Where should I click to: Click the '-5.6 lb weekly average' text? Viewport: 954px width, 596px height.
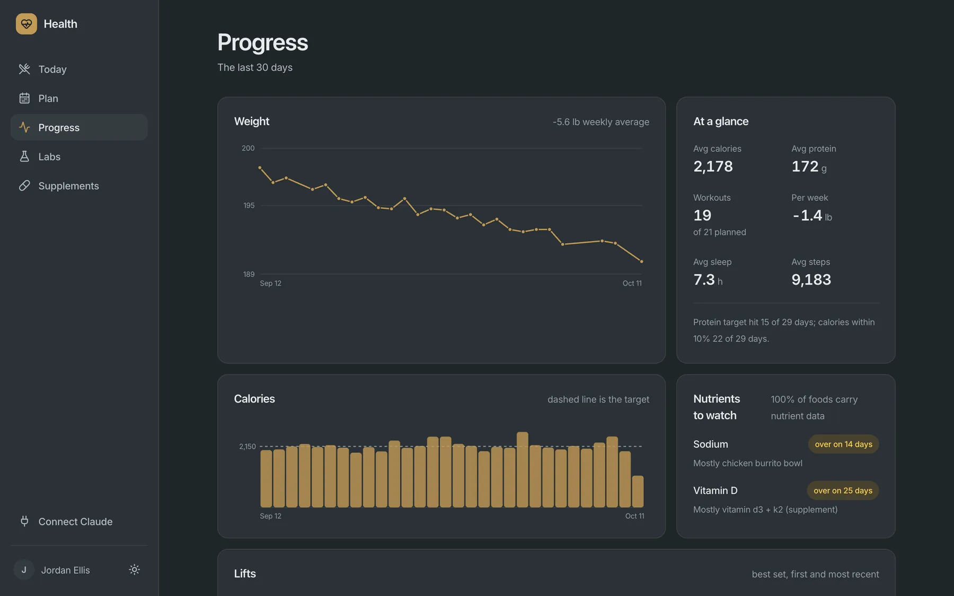(x=601, y=122)
